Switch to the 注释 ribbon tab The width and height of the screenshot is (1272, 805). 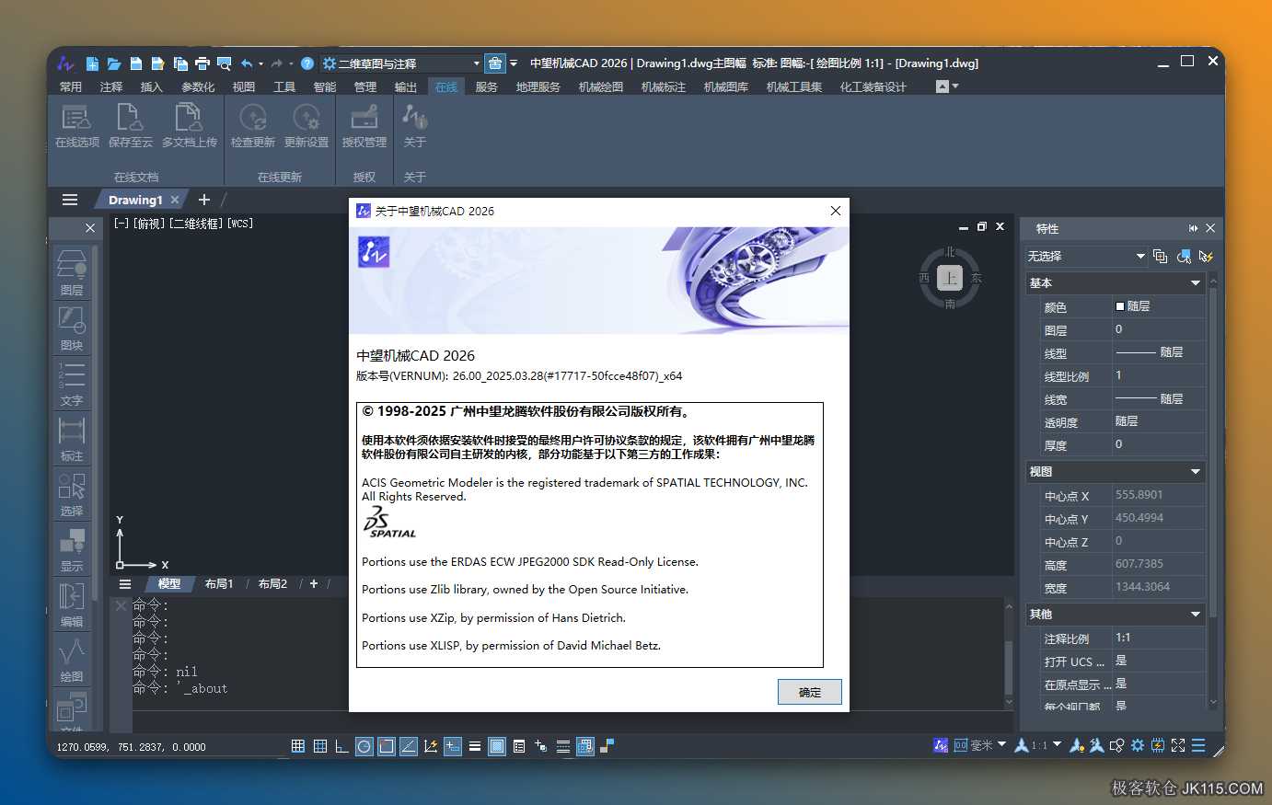point(111,86)
